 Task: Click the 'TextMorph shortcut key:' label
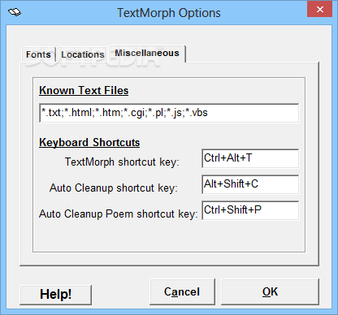tap(122, 162)
